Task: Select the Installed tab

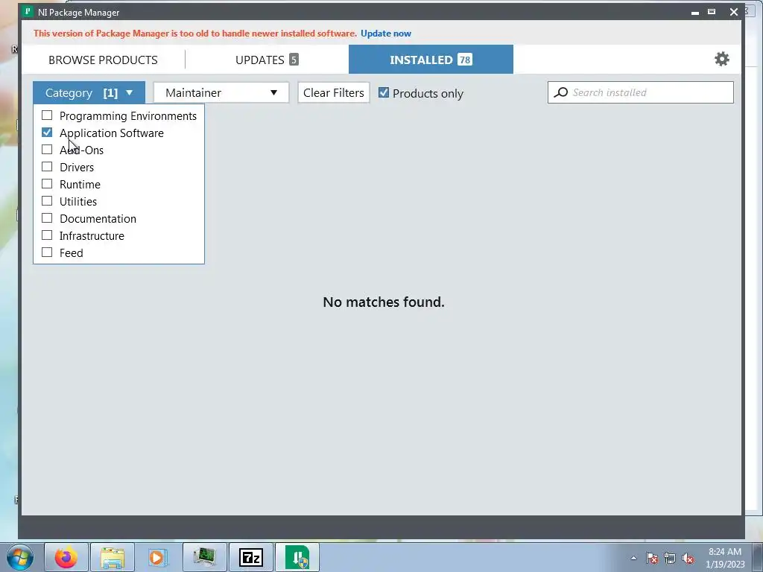Action: [x=431, y=60]
